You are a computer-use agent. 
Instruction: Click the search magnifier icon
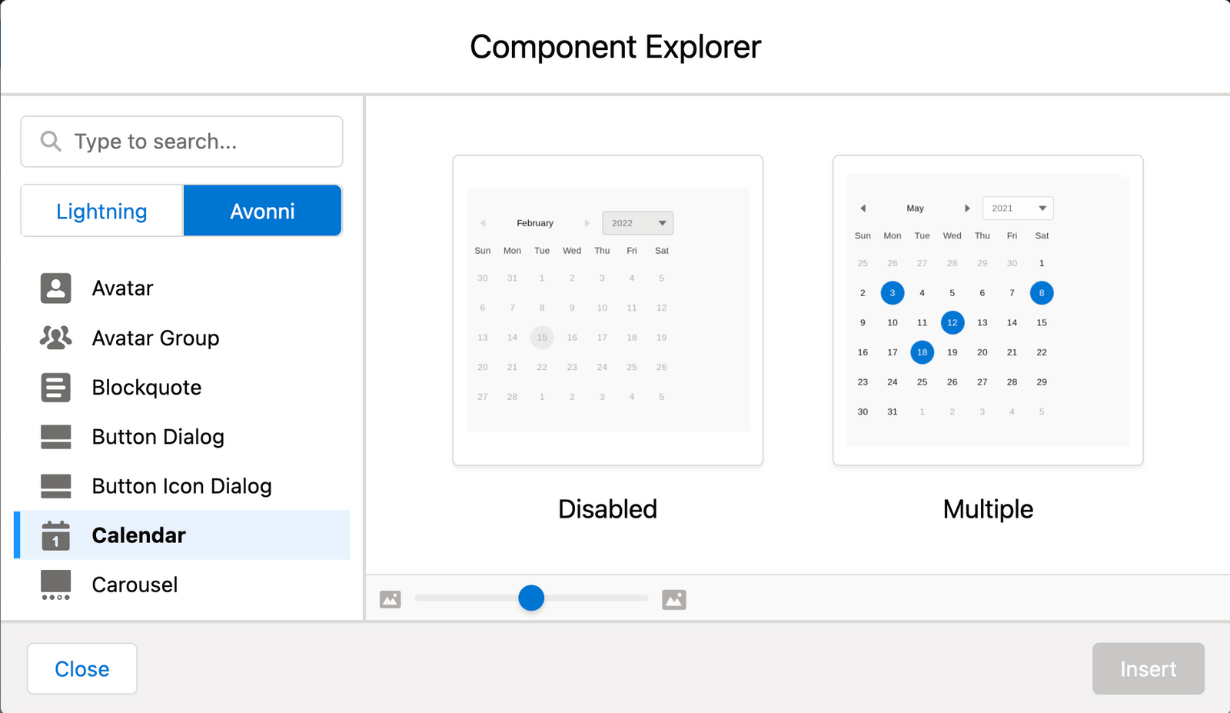tap(50, 142)
